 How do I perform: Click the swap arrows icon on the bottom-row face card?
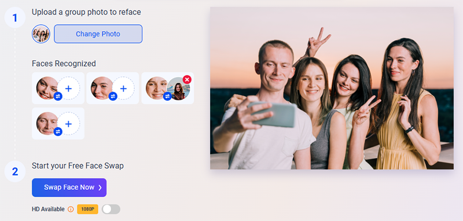58,131
